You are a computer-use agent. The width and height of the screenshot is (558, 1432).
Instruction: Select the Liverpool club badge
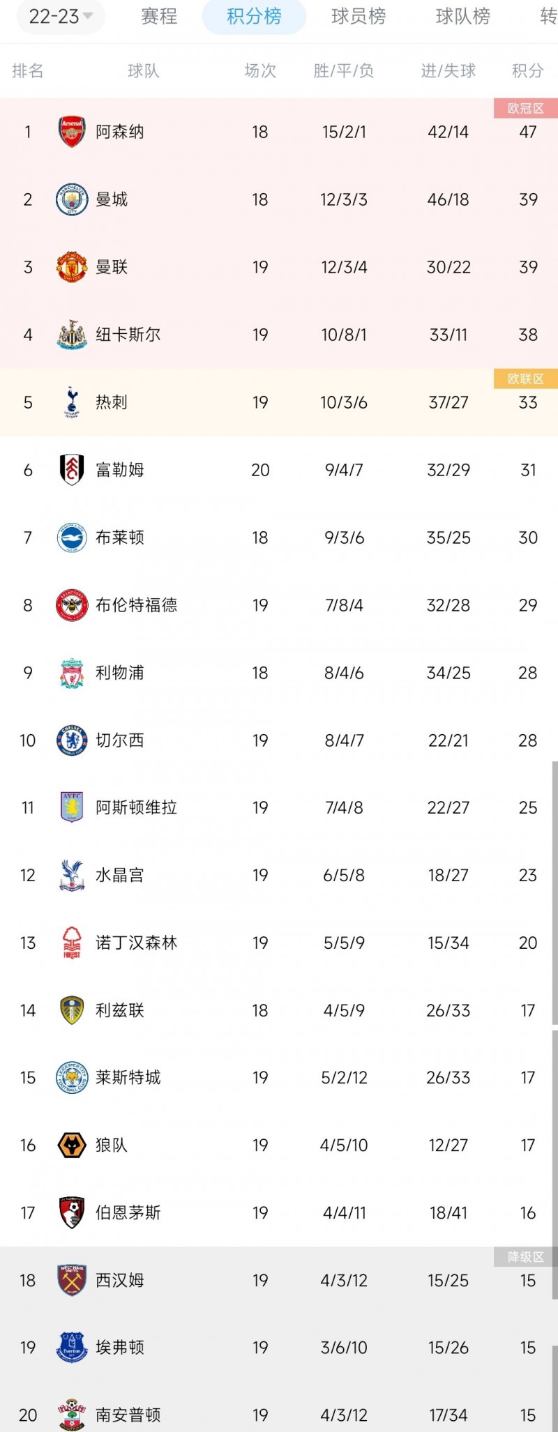[x=72, y=673]
